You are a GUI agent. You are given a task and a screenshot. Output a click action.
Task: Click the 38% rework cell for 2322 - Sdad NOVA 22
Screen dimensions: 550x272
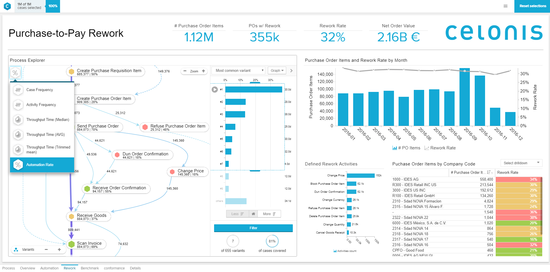coord(518,217)
